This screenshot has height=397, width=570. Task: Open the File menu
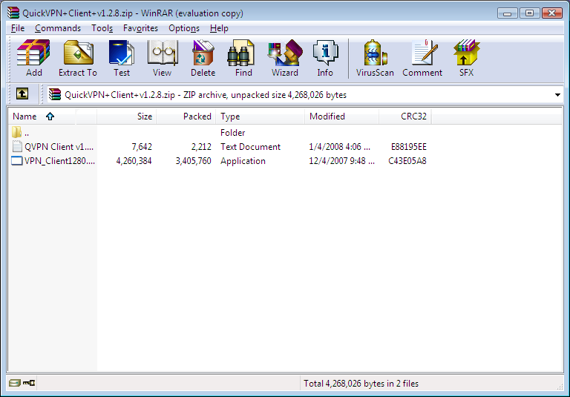(18, 28)
